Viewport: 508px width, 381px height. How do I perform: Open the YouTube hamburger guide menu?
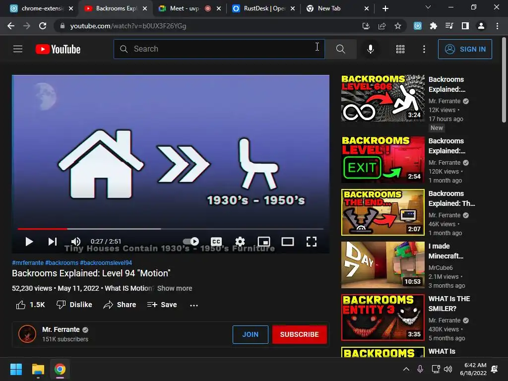tap(18, 49)
